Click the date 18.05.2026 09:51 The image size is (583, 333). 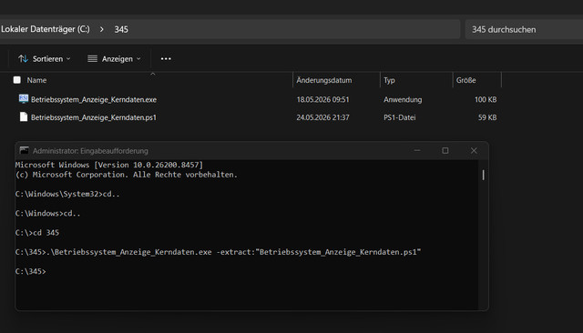[322, 99]
